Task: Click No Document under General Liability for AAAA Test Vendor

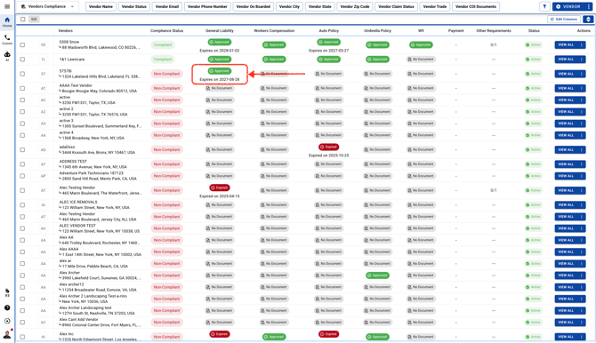Action: pos(220,88)
